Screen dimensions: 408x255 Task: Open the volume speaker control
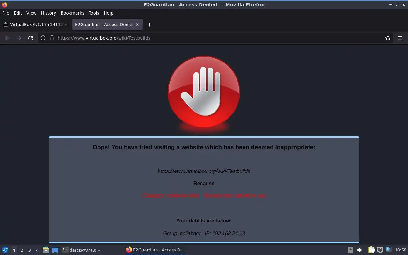[360, 250]
